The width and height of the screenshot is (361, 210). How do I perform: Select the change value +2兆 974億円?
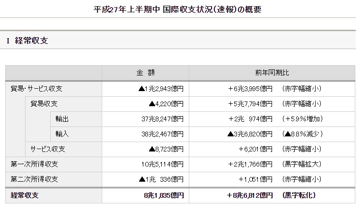(250, 119)
